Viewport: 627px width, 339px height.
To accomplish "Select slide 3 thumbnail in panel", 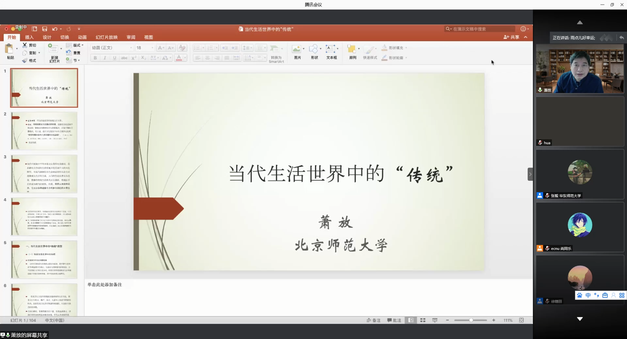I will click(x=44, y=173).
